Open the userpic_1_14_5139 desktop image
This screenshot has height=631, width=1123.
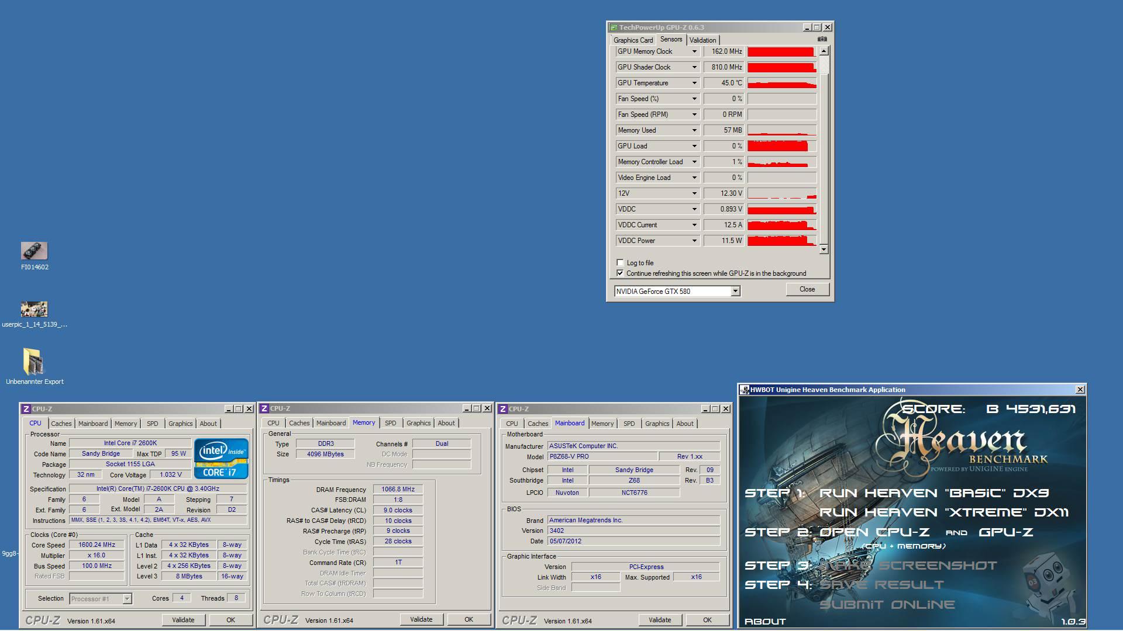pos(35,314)
